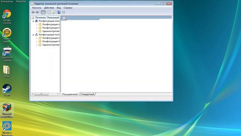Expand Административные шаблоны under Конфигурация пользователя
The width and height of the screenshot is (241, 136).
pyautogui.click(x=37, y=45)
